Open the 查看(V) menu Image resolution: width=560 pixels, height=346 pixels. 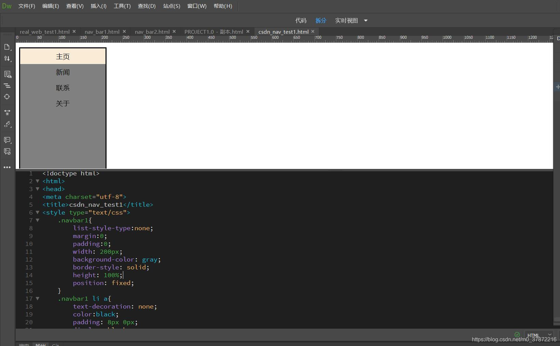[x=75, y=6]
